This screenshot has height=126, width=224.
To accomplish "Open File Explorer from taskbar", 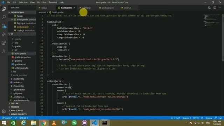I will pyautogui.click(x=34, y=123).
